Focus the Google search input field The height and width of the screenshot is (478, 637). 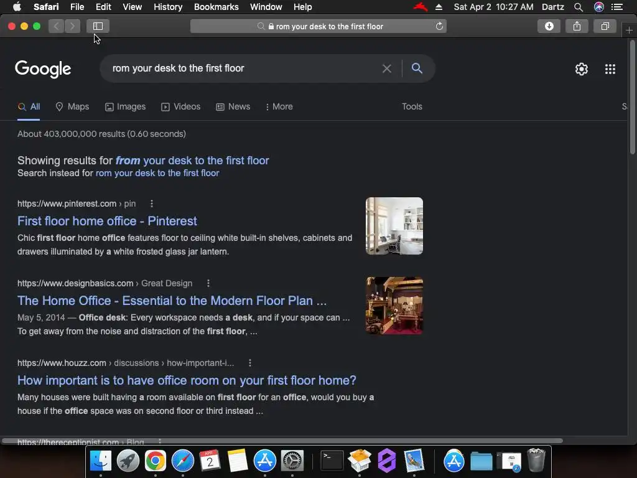point(244,68)
